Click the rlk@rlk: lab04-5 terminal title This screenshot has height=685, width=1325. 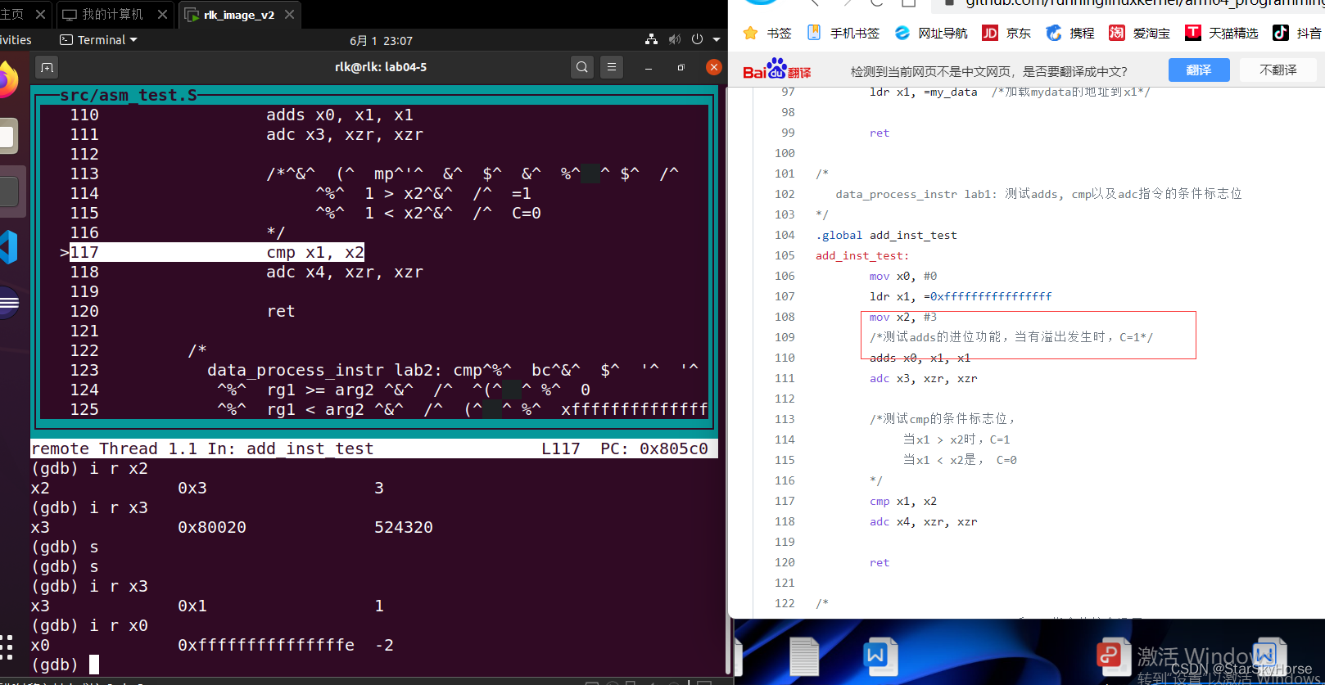coord(381,67)
